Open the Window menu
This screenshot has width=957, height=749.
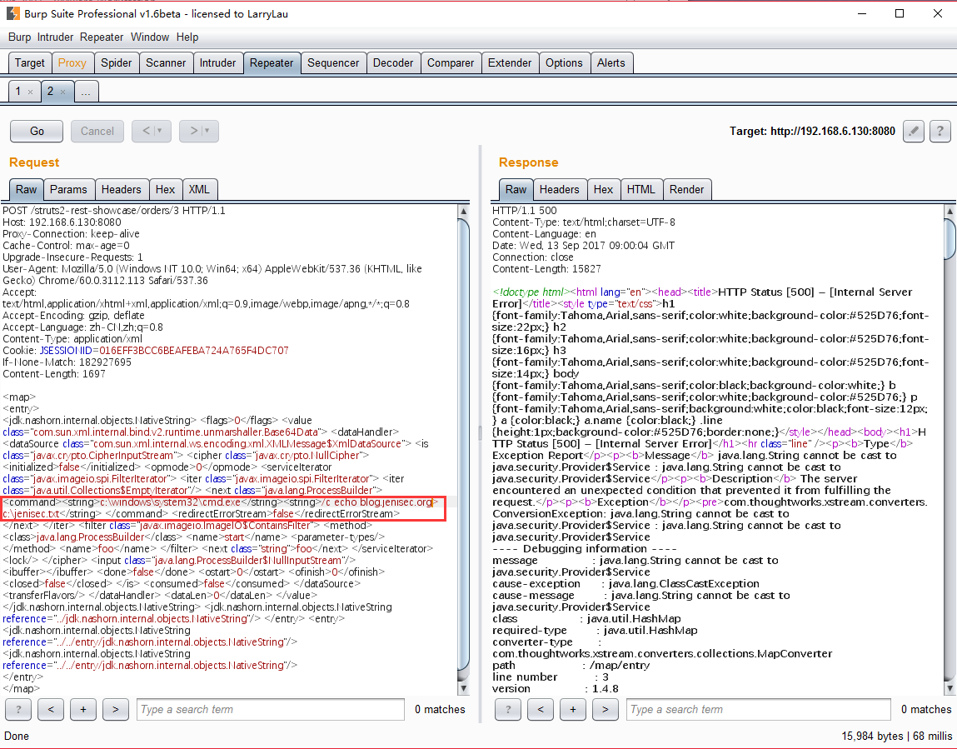pos(150,37)
